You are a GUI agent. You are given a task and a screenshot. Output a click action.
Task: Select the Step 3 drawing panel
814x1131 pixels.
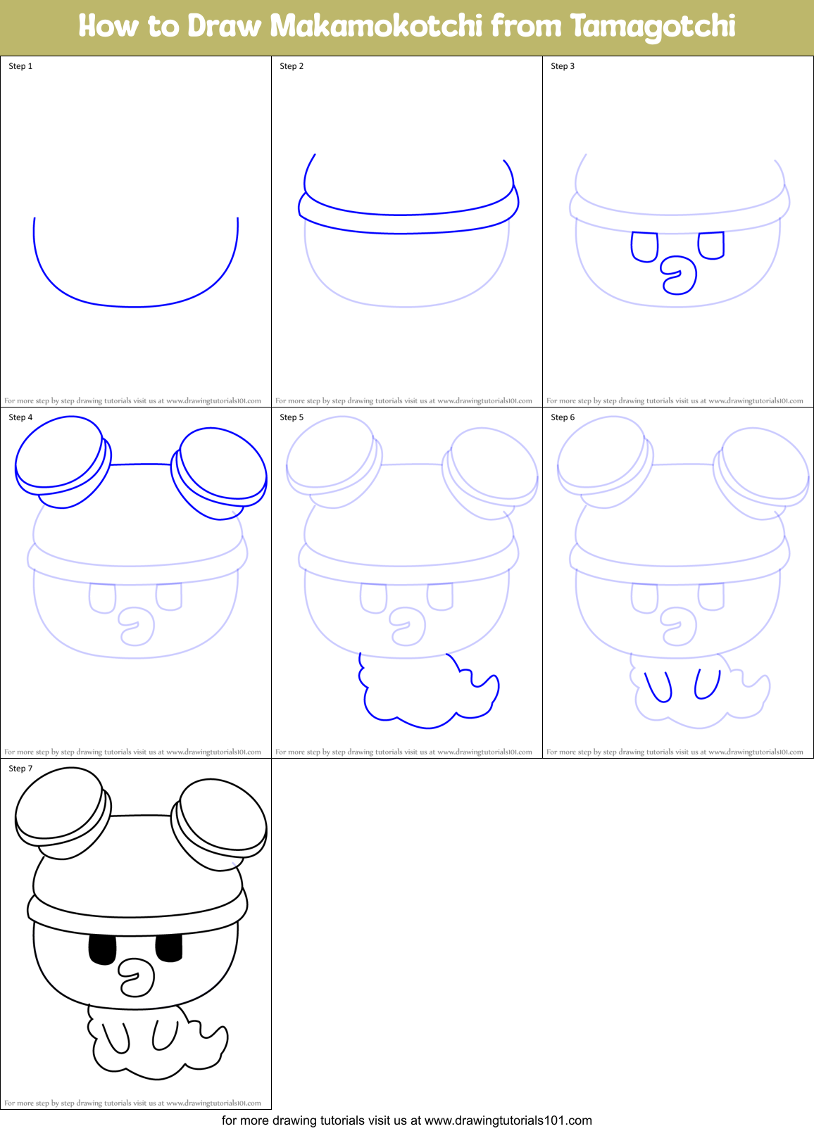678,232
